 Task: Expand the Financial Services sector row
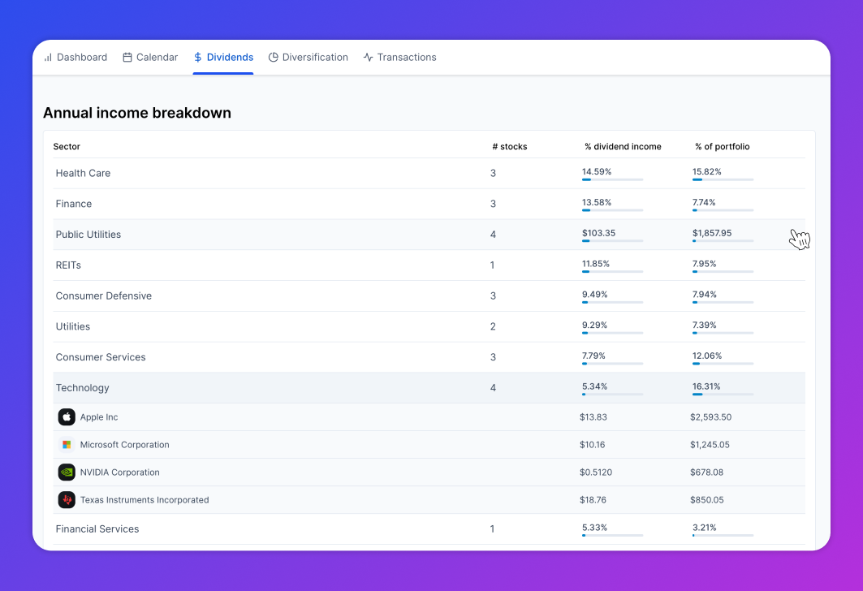[x=429, y=528]
